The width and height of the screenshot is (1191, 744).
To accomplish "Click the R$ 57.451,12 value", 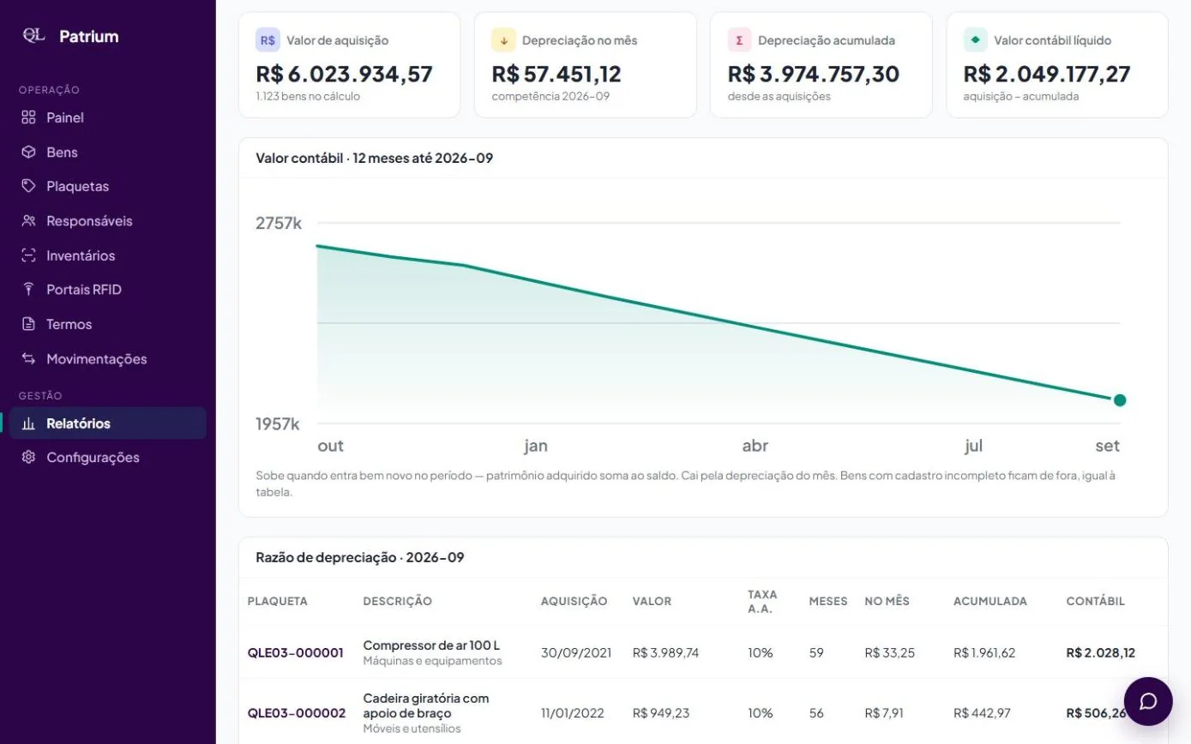I will (x=556, y=75).
